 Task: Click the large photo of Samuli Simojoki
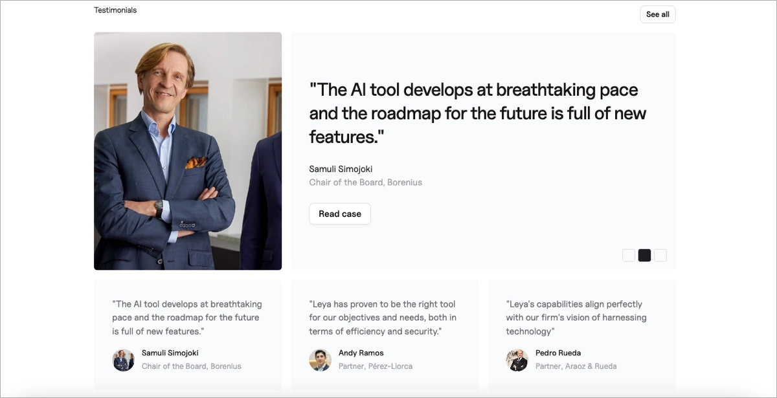(x=188, y=150)
